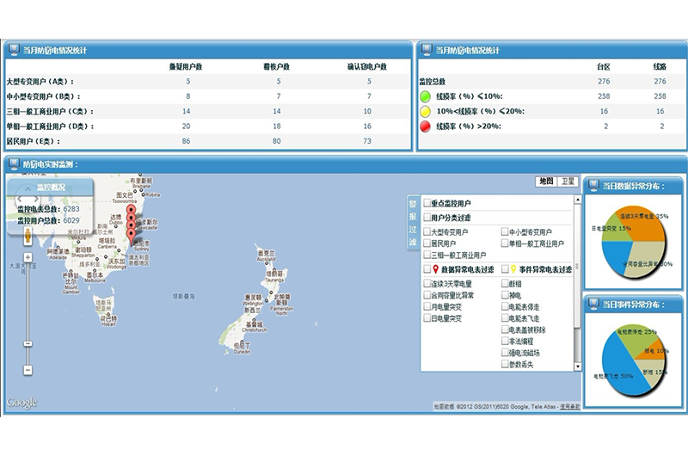Click the Street View pegman icon
The width and height of the screenshot is (688, 456).
pyautogui.click(x=28, y=236)
